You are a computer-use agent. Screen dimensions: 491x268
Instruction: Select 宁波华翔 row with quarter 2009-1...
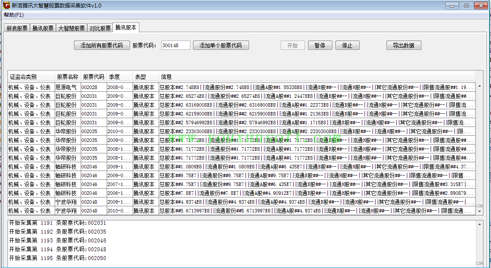(242, 202)
